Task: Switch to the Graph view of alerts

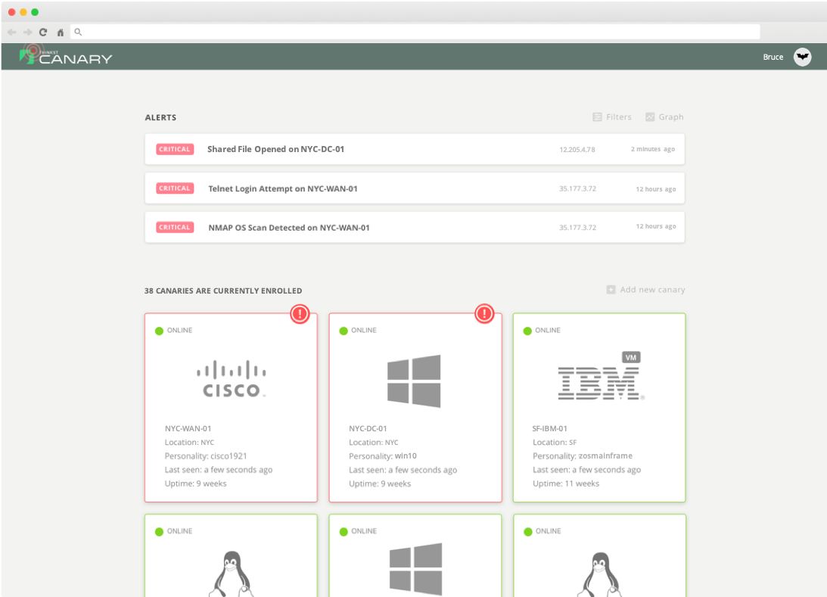Action: [664, 117]
